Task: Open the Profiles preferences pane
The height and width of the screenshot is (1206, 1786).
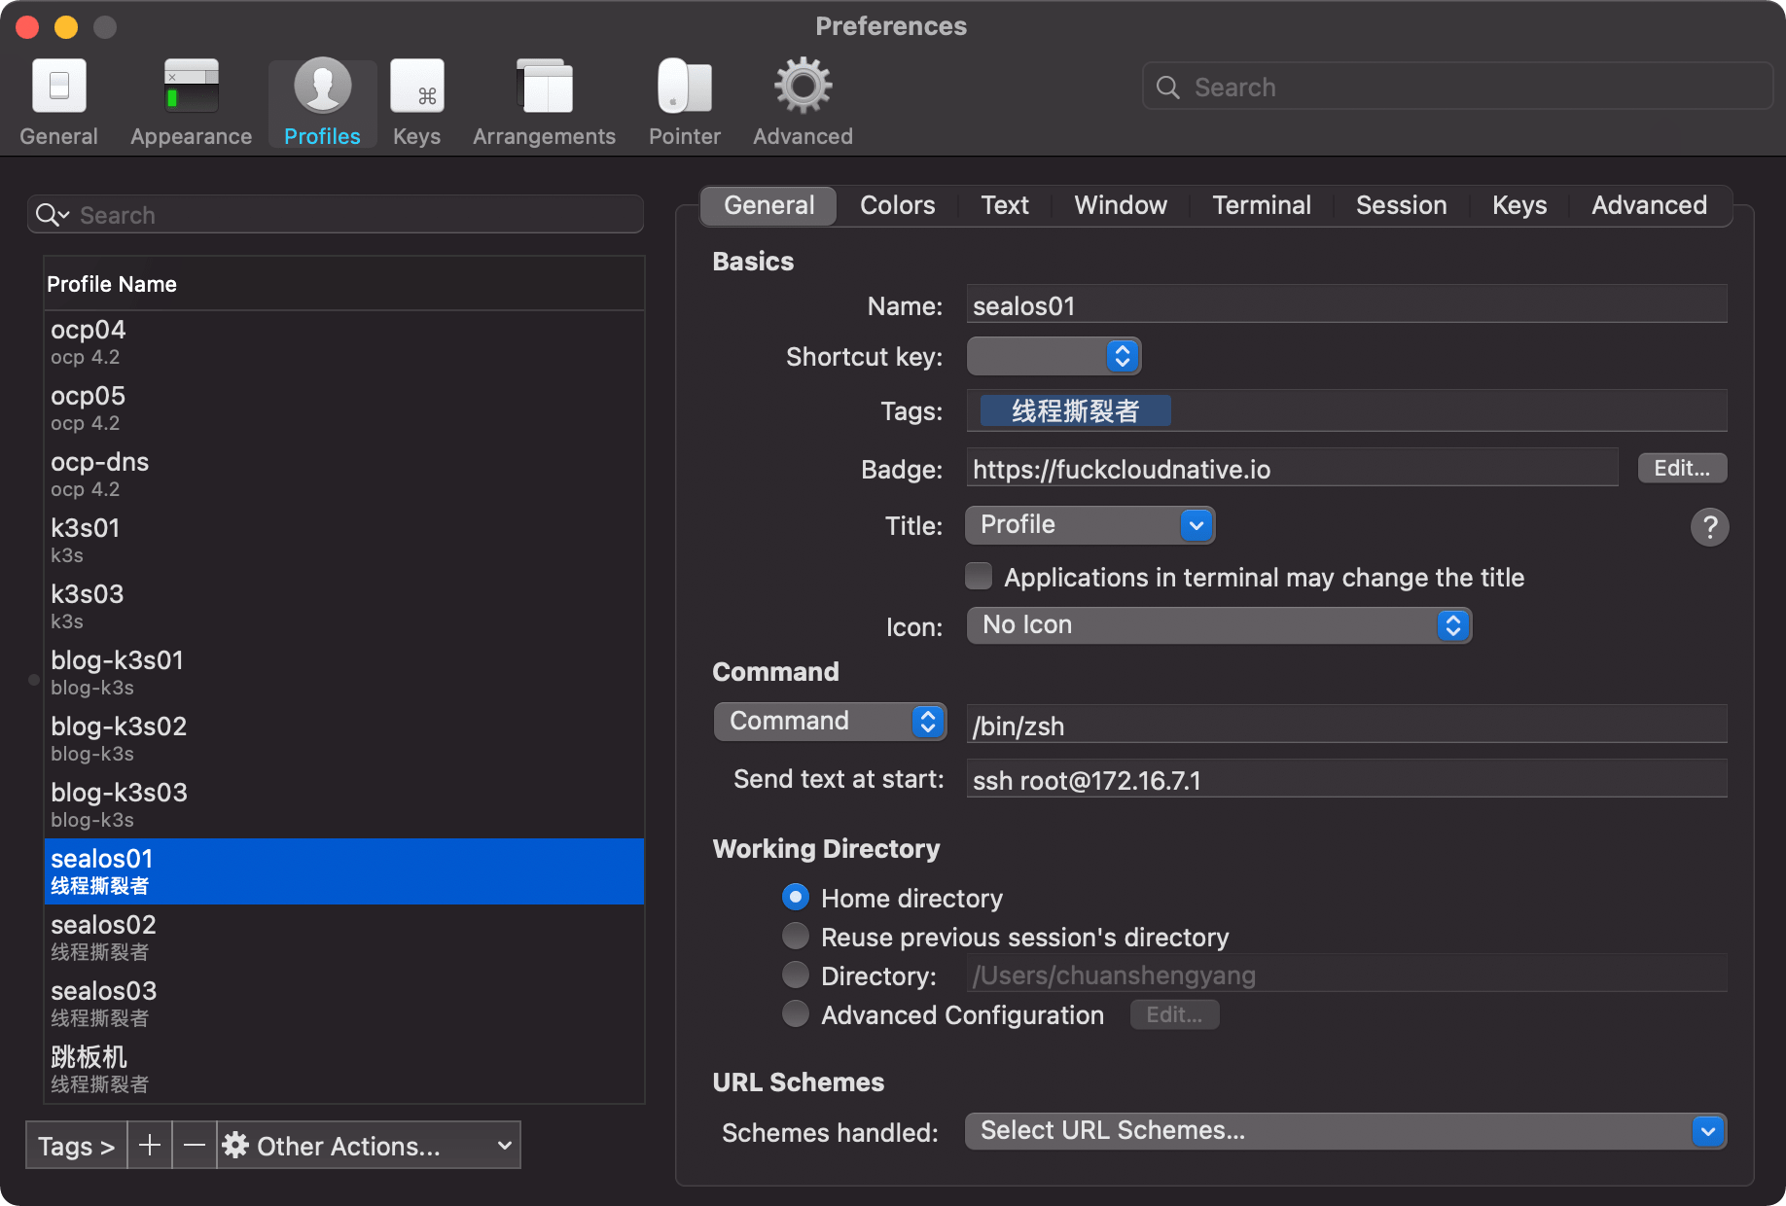Action: [x=321, y=100]
